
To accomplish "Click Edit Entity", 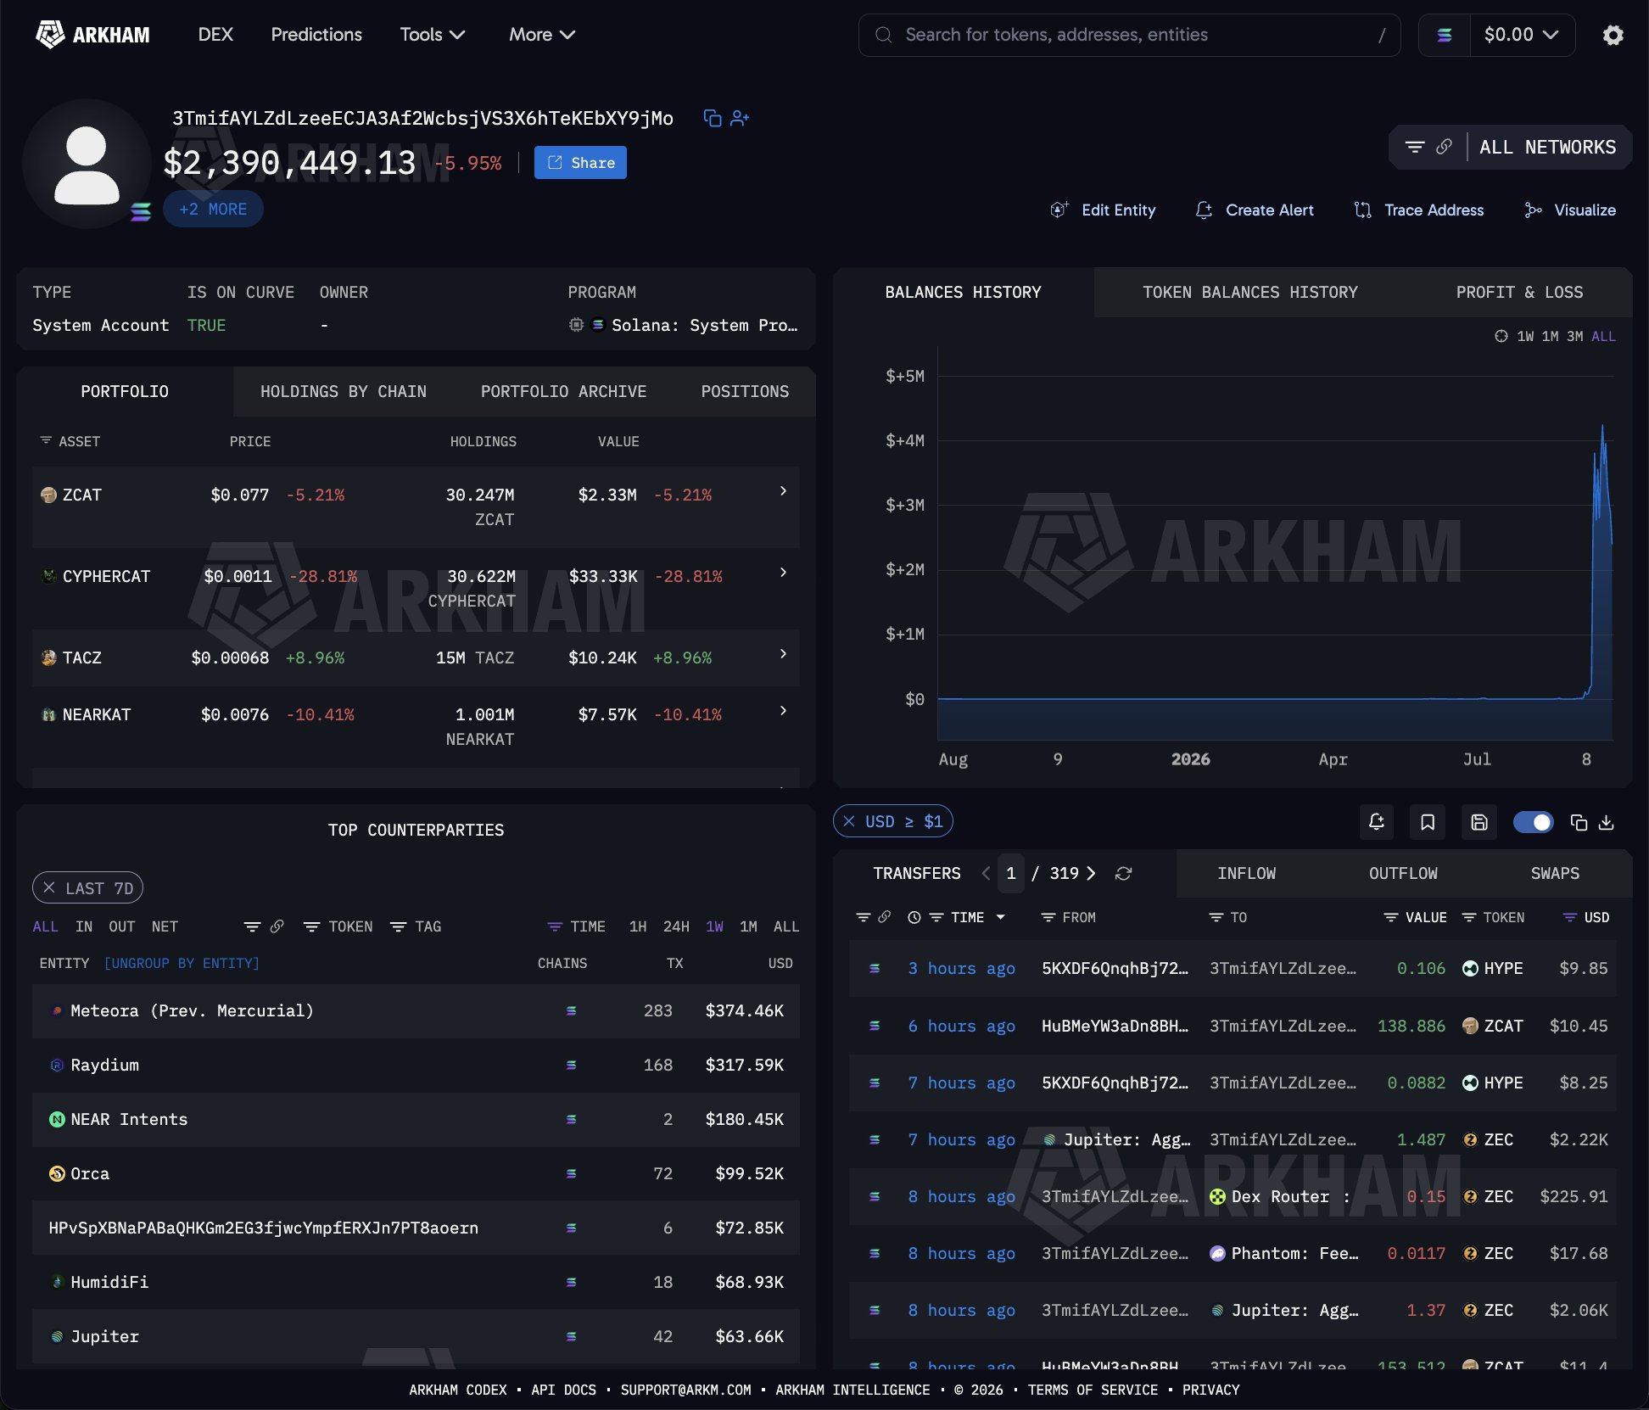I will 1103,210.
